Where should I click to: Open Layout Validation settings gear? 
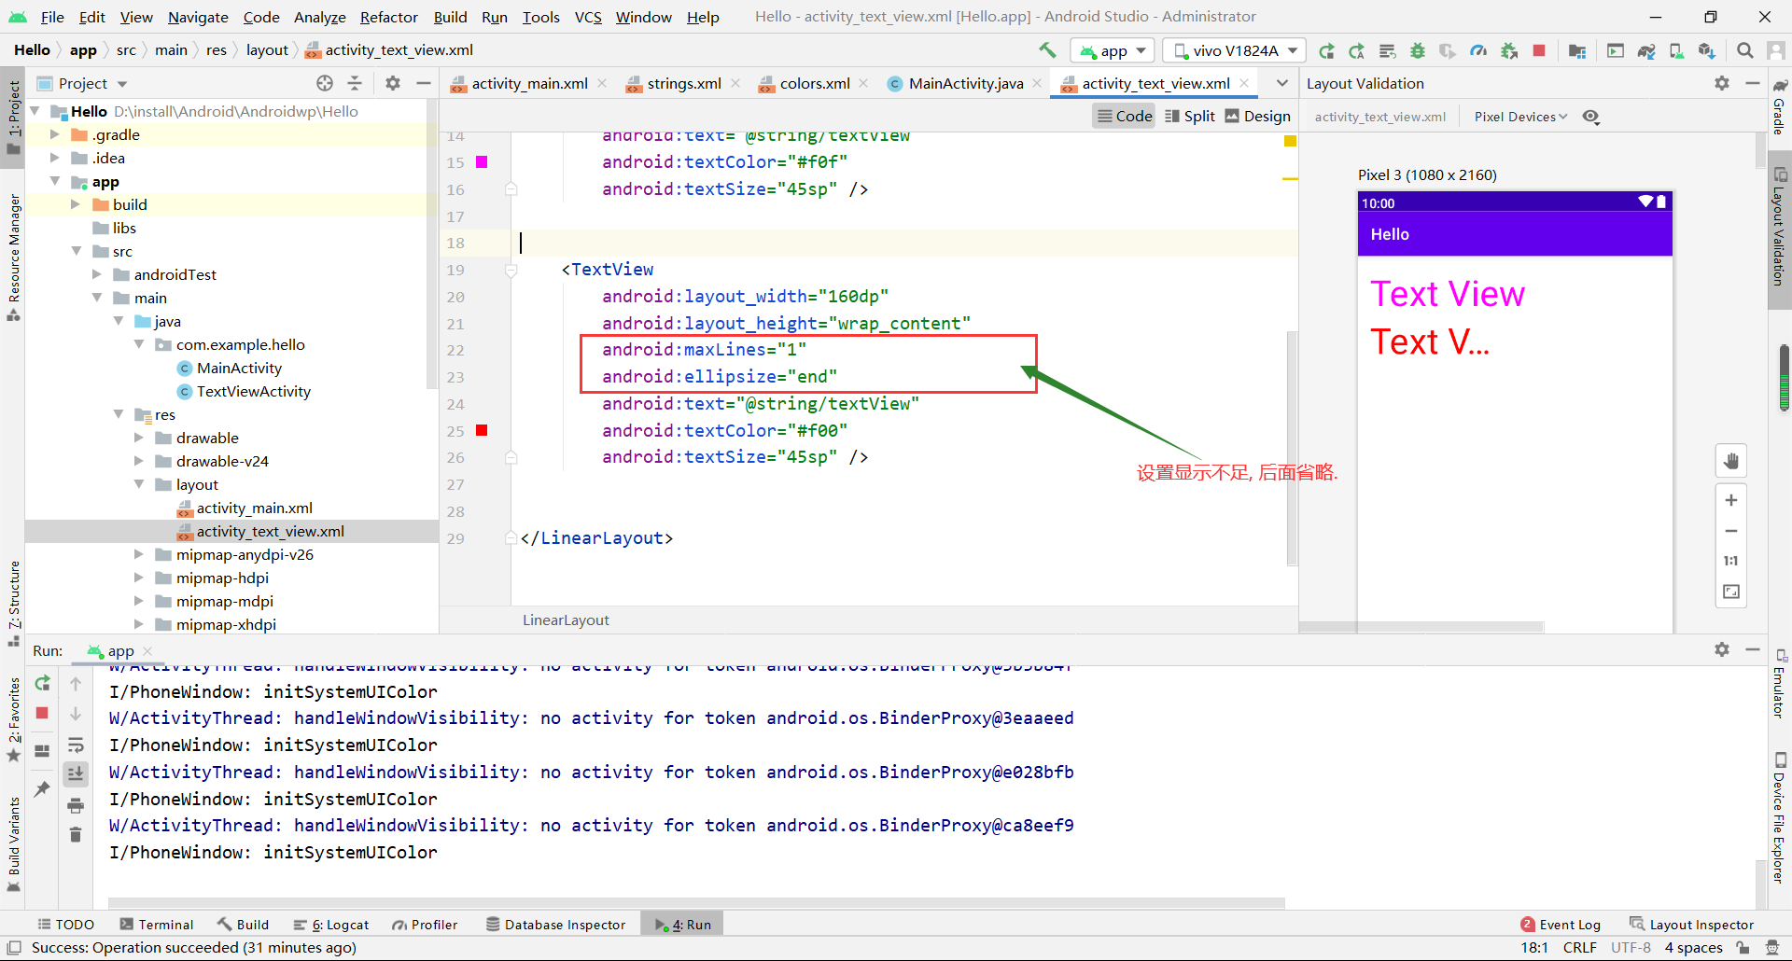pyautogui.click(x=1722, y=83)
